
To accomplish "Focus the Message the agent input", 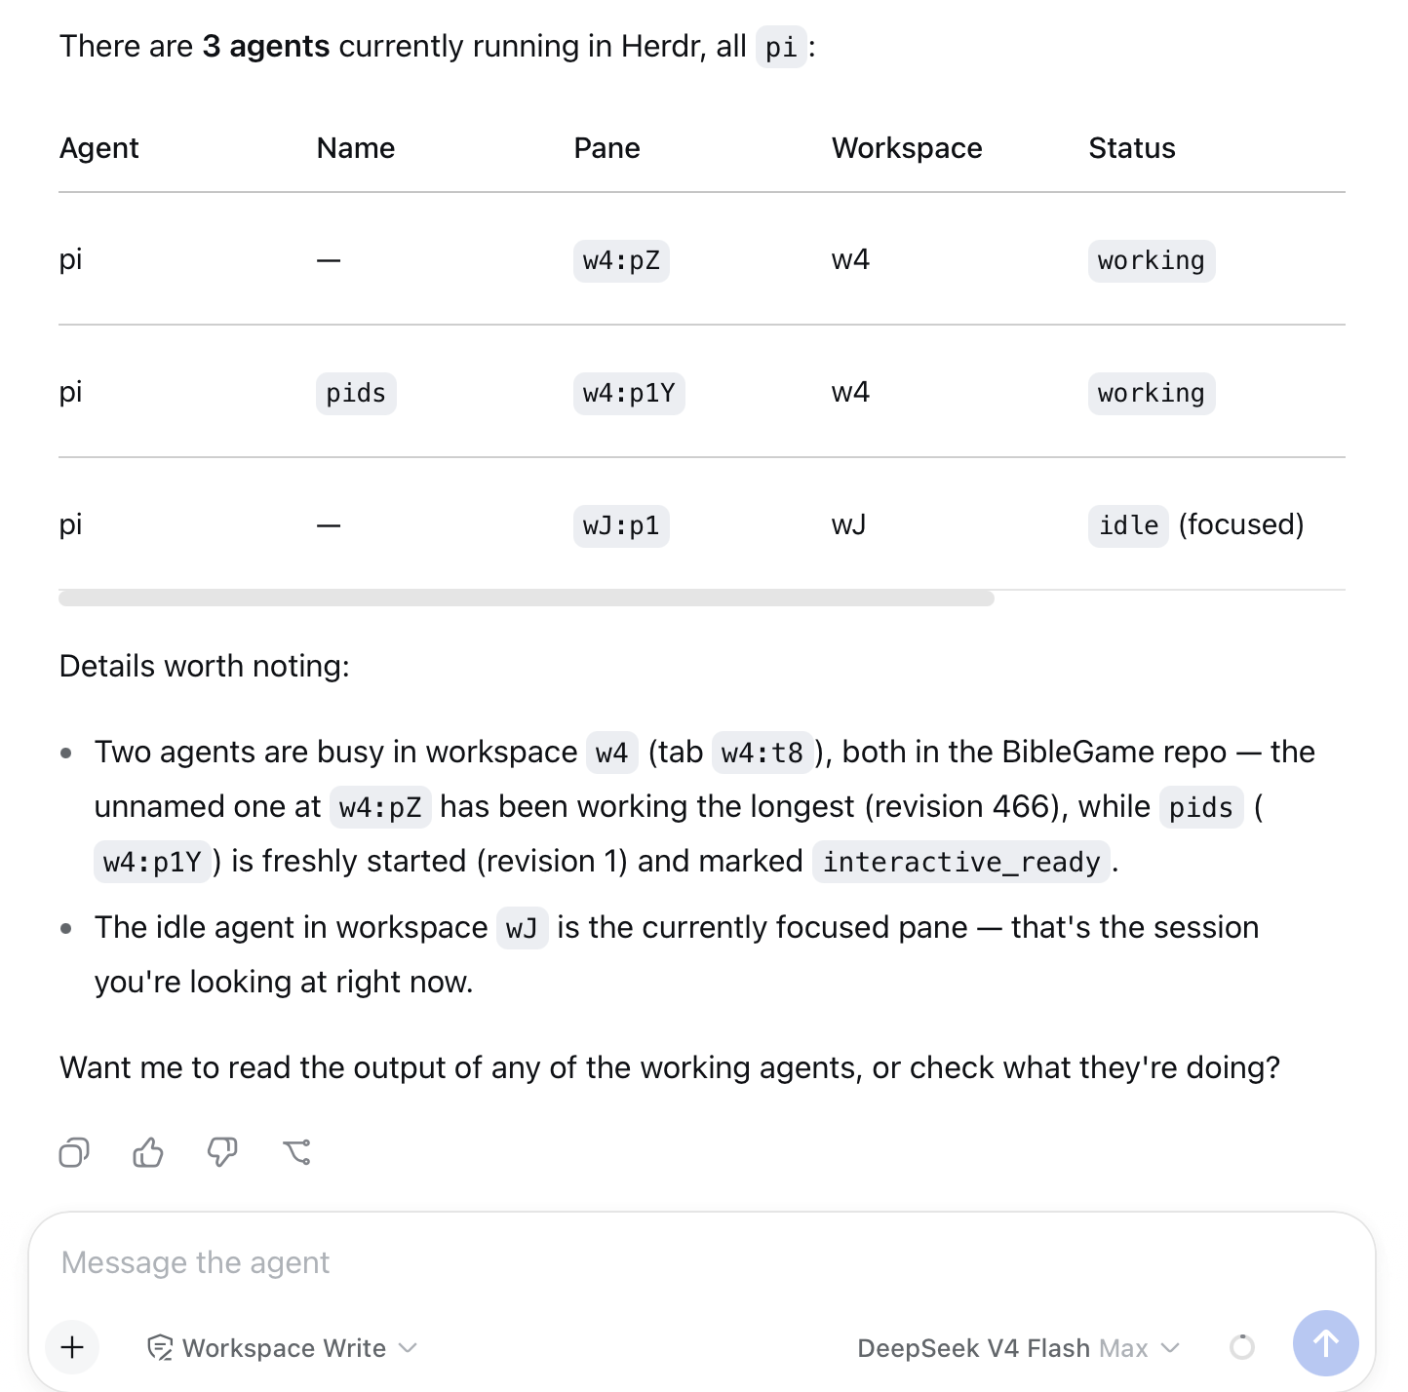I will click(x=702, y=1262).
